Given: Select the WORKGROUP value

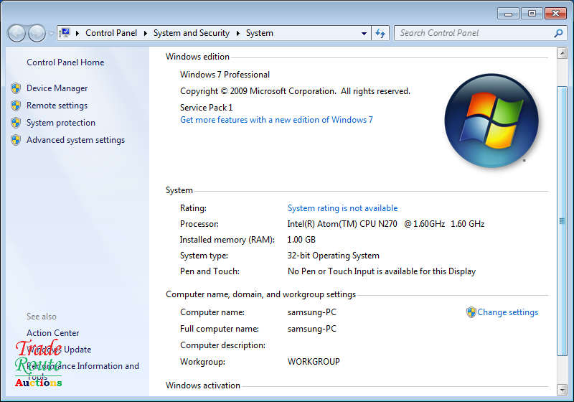Looking at the screenshot, I should tap(314, 362).
